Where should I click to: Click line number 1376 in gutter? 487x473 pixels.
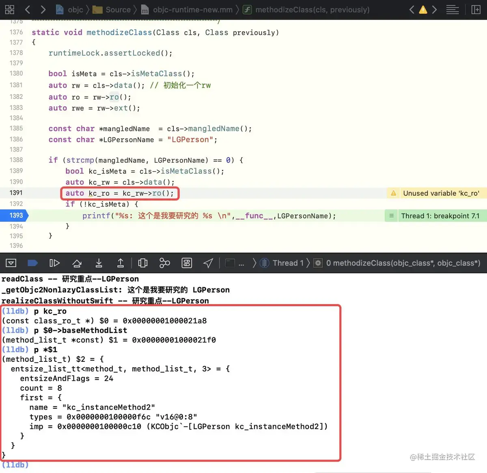[x=16, y=32]
